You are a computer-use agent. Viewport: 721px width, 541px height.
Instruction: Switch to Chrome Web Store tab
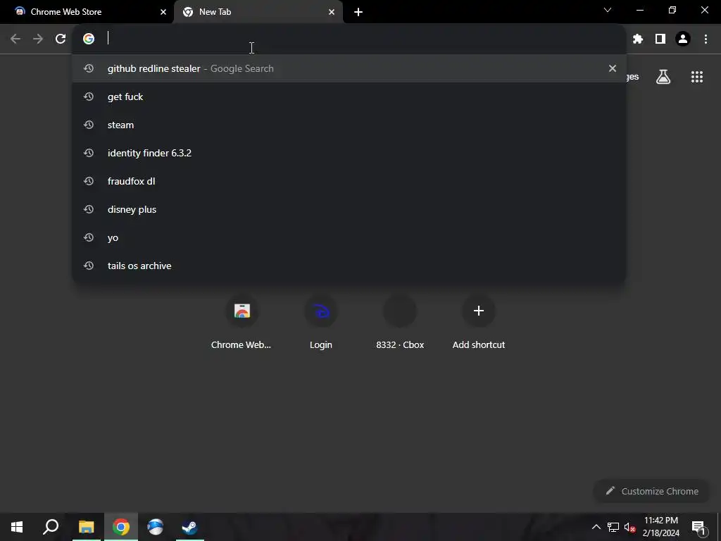click(x=87, y=12)
